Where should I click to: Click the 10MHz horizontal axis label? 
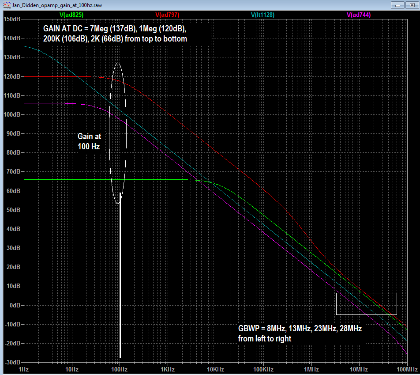click(359, 370)
